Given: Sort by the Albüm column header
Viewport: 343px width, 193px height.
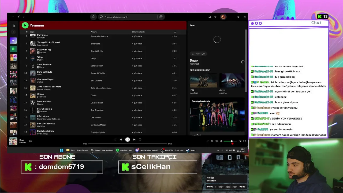Looking at the screenshot, I should pos(94,32).
